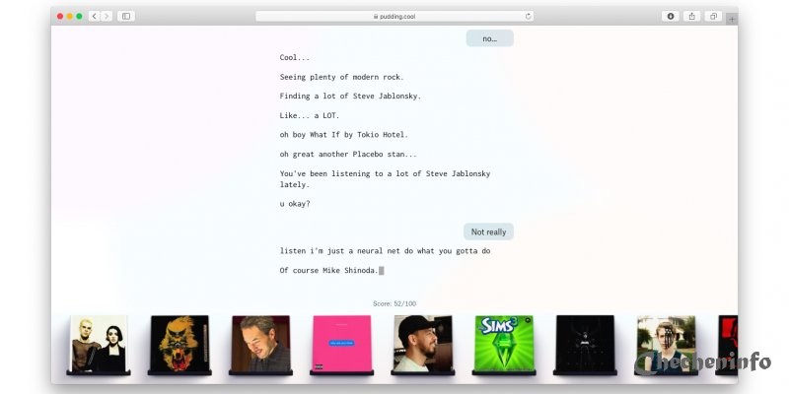Select smiling man in suit album cover

coord(260,344)
